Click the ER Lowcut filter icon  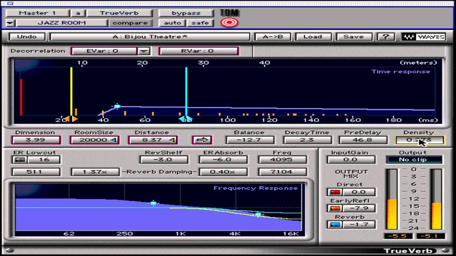pos(20,160)
